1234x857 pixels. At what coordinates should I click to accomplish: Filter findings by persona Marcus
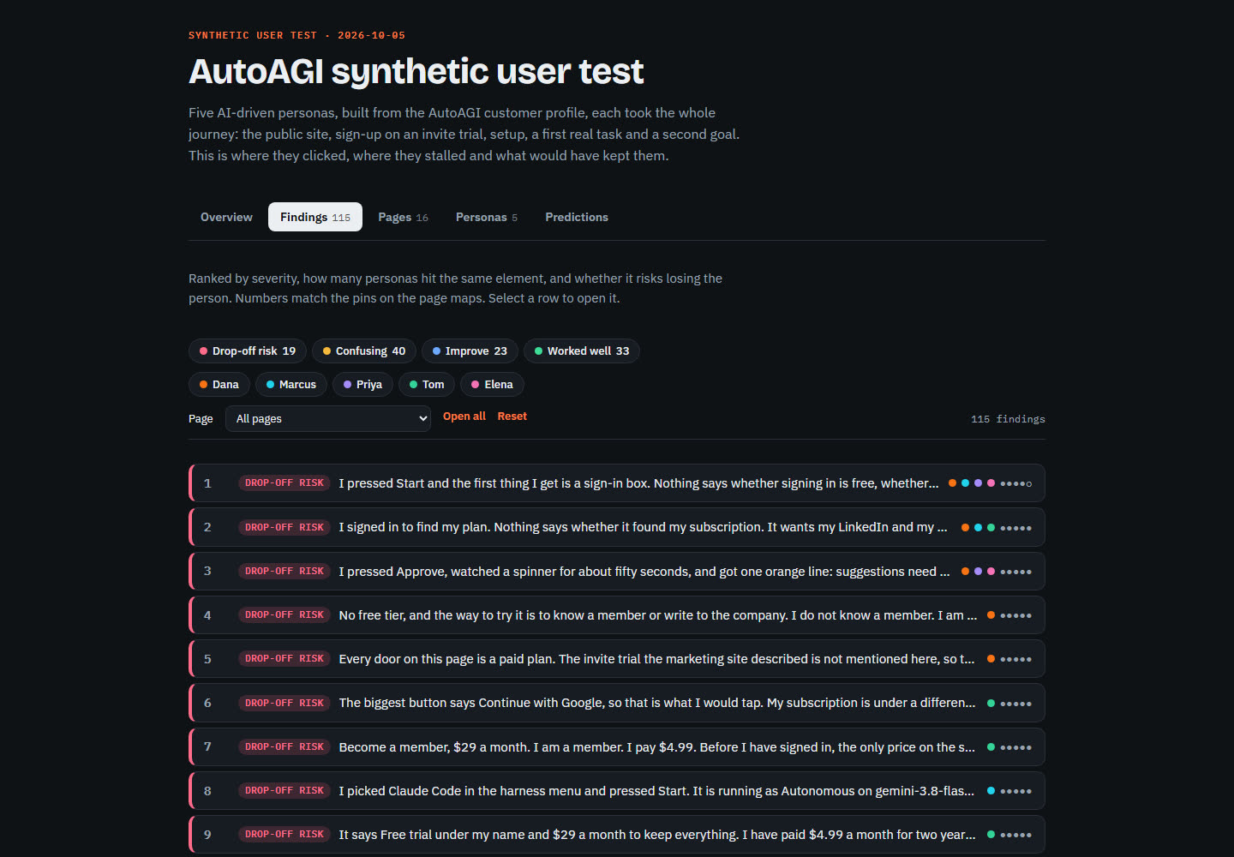pos(291,384)
